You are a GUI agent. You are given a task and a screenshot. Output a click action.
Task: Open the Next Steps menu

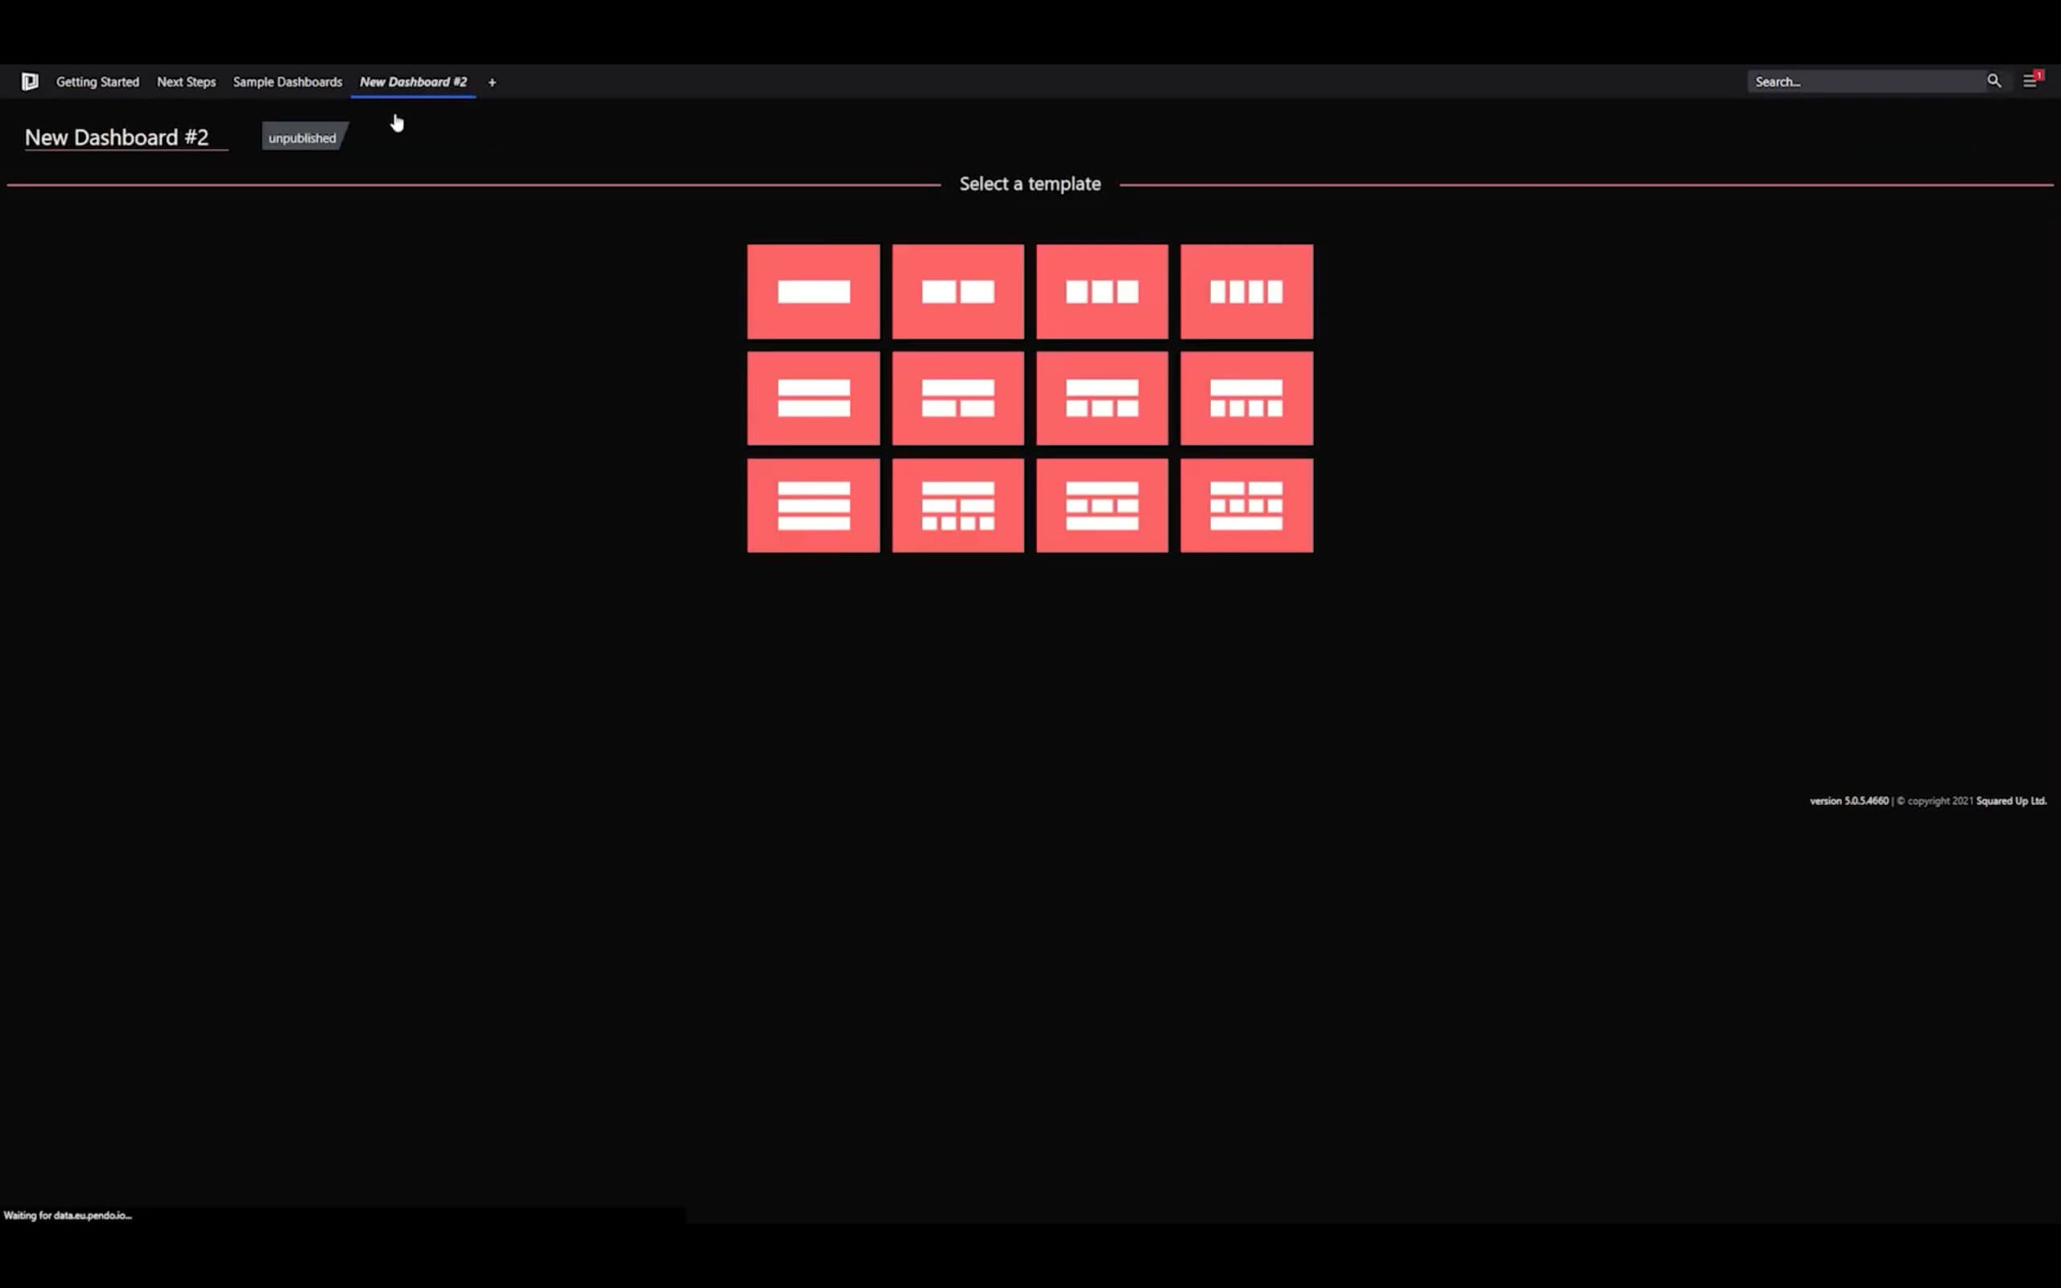coord(187,82)
